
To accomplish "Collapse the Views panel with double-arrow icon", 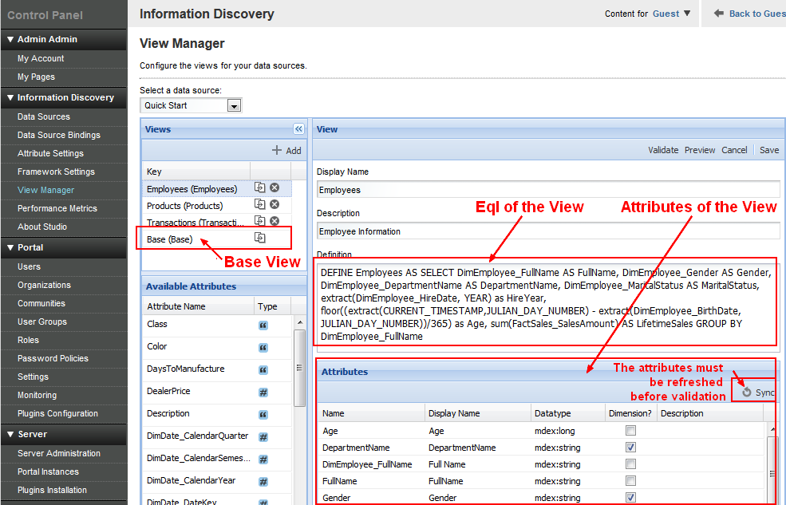I will coord(298,129).
